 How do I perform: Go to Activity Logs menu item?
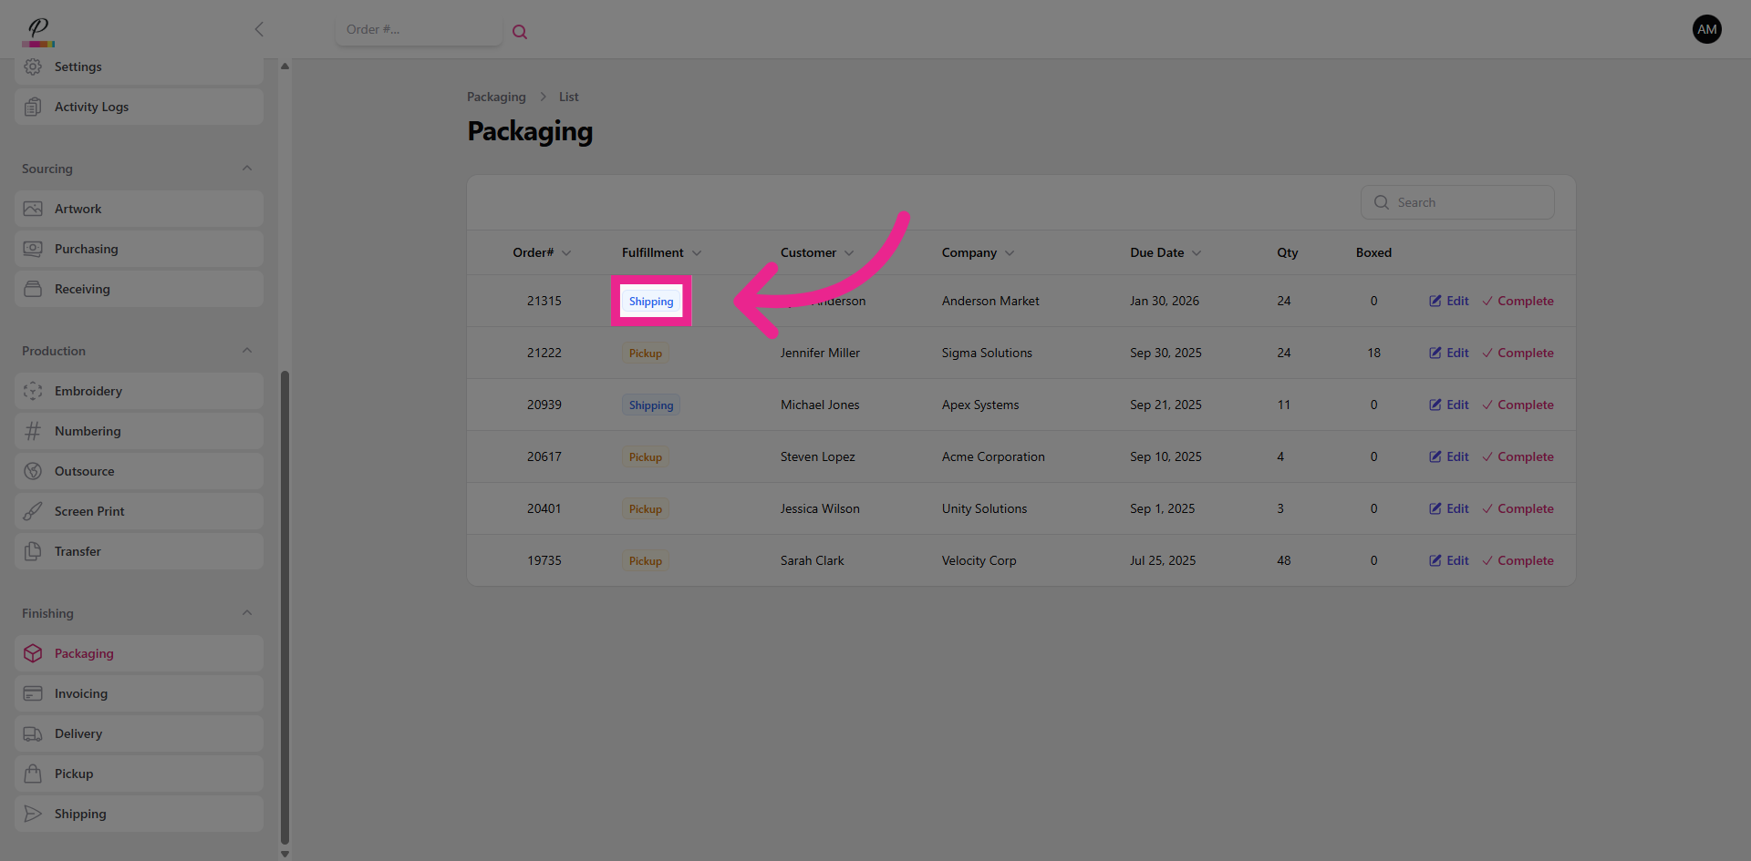(x=91, y=107)
